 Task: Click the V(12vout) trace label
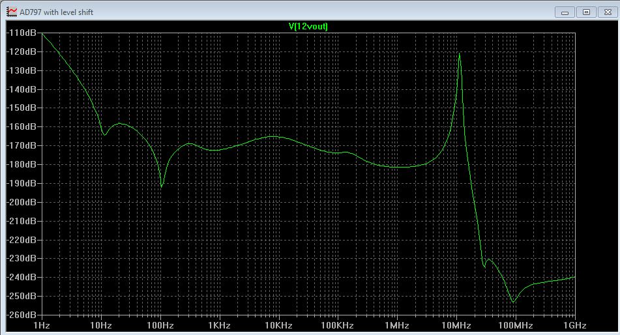pyautogui.click(x=308, y=27)
